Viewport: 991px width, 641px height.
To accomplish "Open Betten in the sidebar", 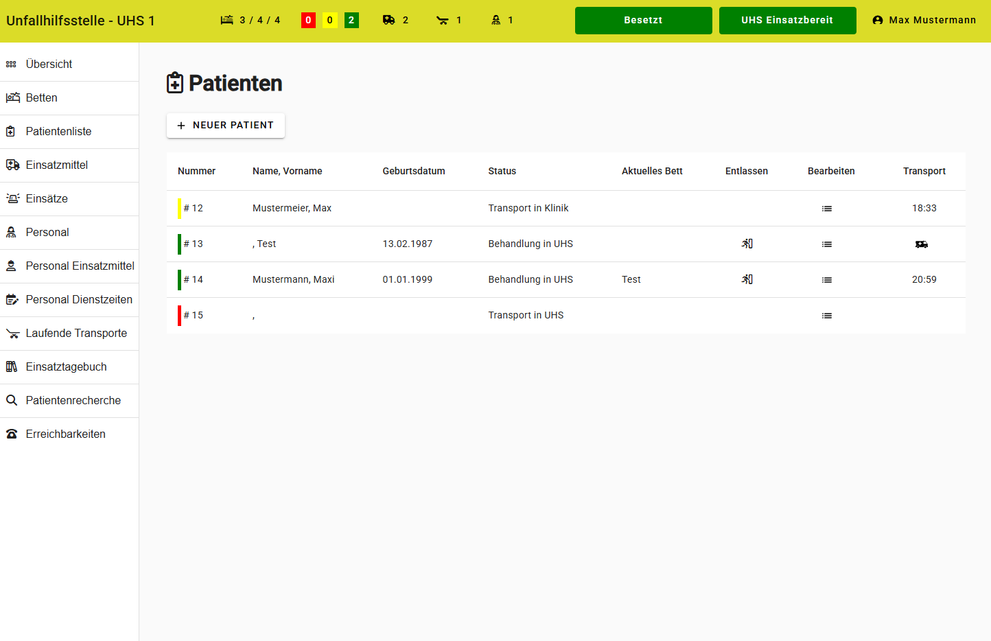I will coord(42,98).
